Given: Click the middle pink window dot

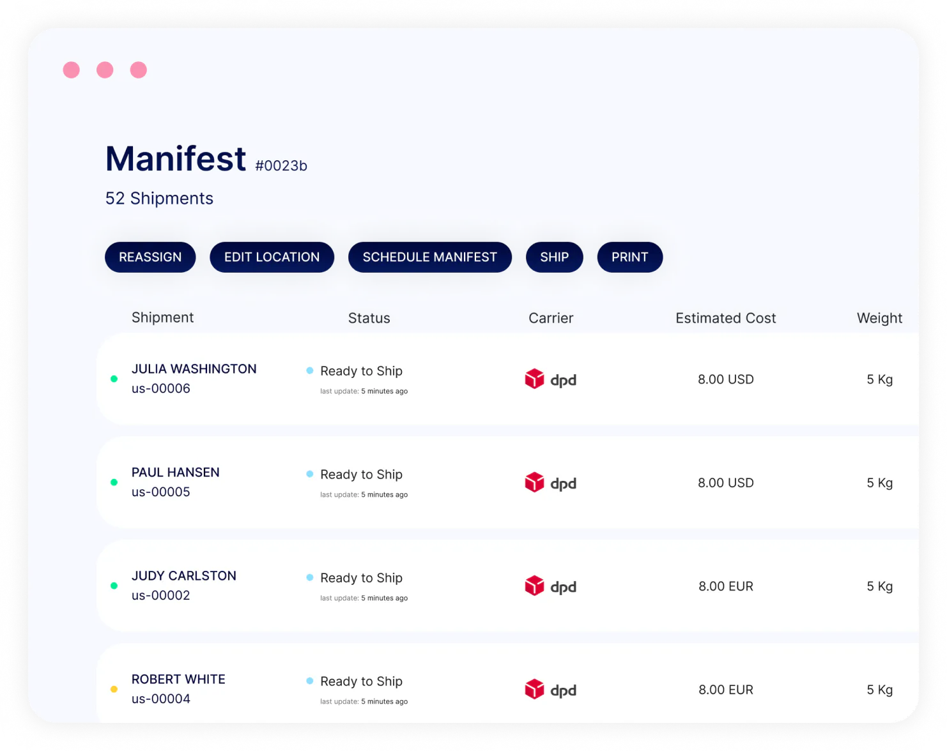Looking at the screenshot, I should point(105,70).
